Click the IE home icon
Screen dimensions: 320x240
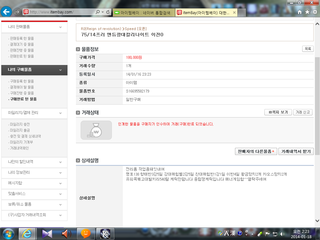pos(300,12)
